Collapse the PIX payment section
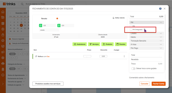 pyautogui.click(x=147, y=22)
